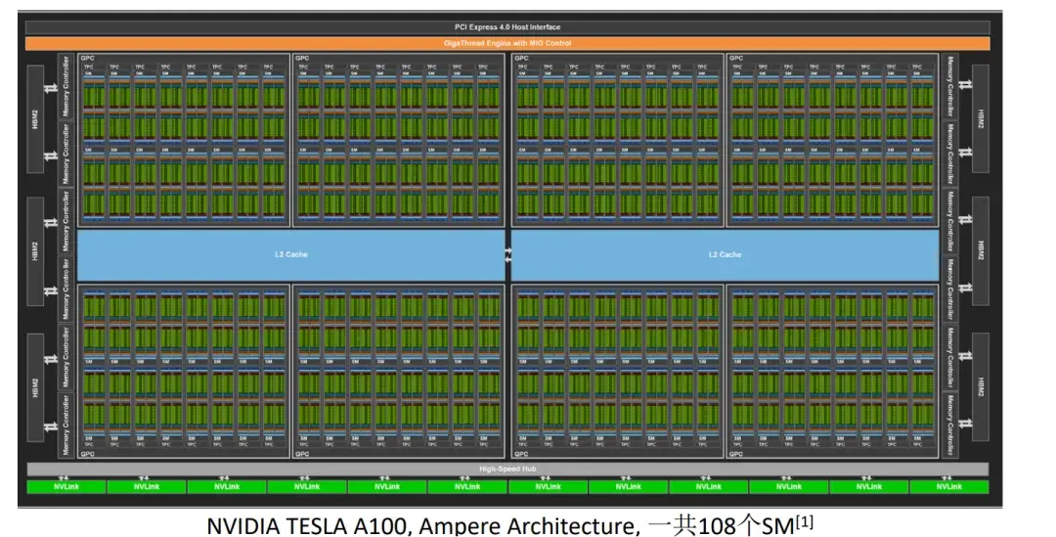Click the GPC label of the top-left cluster
1056x537 pixels.
tap(88, 59)
